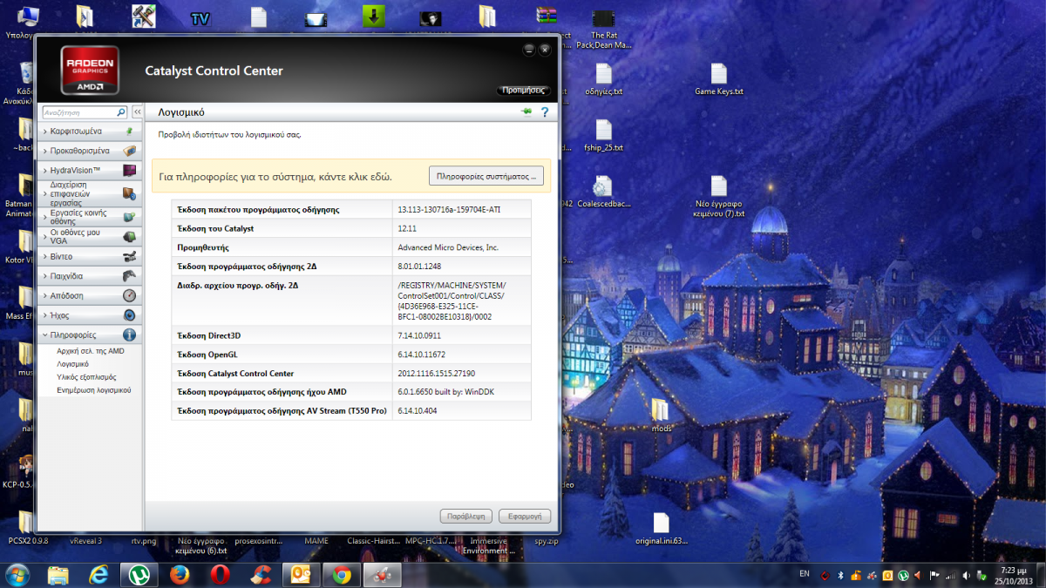
Task: Expand the Παιχνίδια section
Action: (91, 276)
